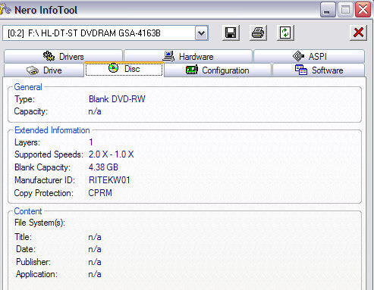Click the Capacity 'n/a' value
Viewport: 374px width, 290px height.
coord(95,111)
